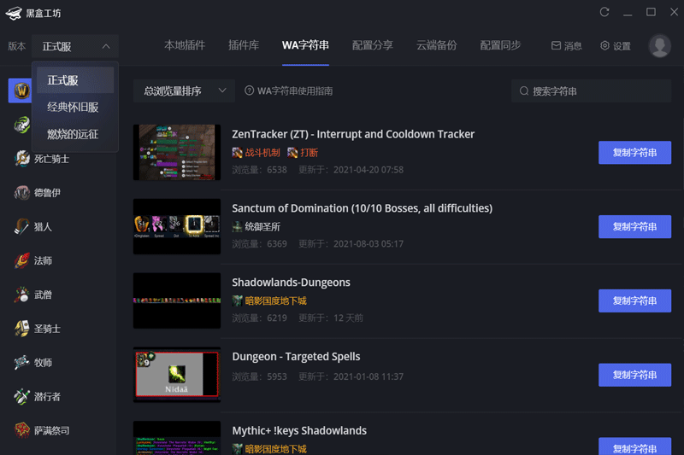Open the 总浏览量排序 sort dropdown
The image size is (684, 455).
[183, 90]
